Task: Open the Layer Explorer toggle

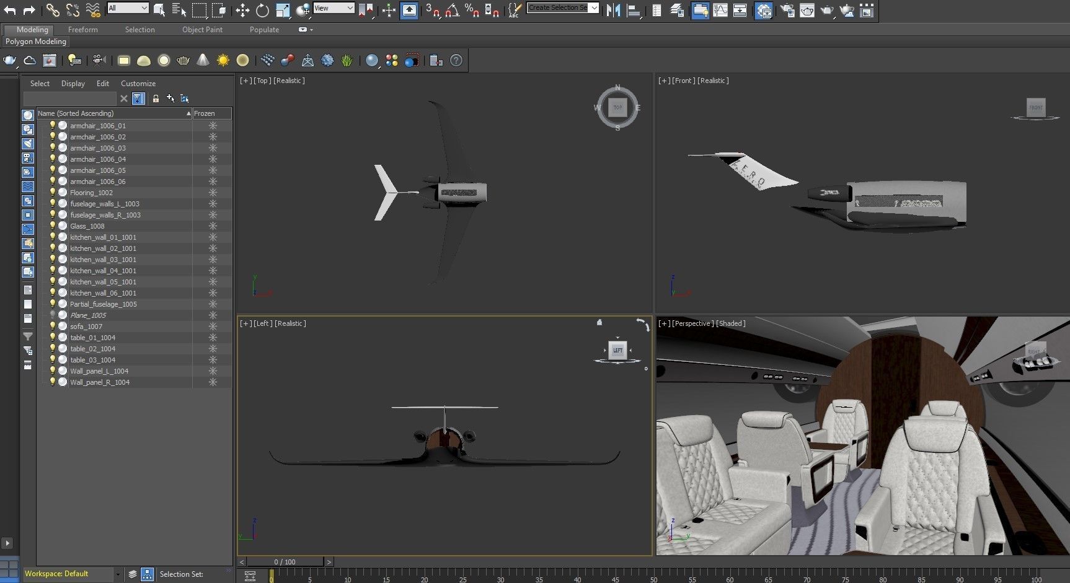Action: coord(677,10)
